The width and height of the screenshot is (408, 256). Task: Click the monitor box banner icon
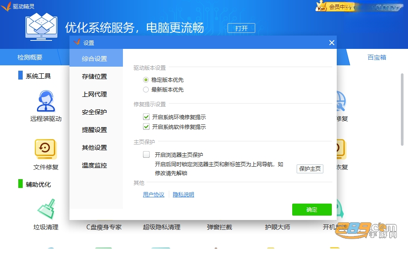(41, 28)
